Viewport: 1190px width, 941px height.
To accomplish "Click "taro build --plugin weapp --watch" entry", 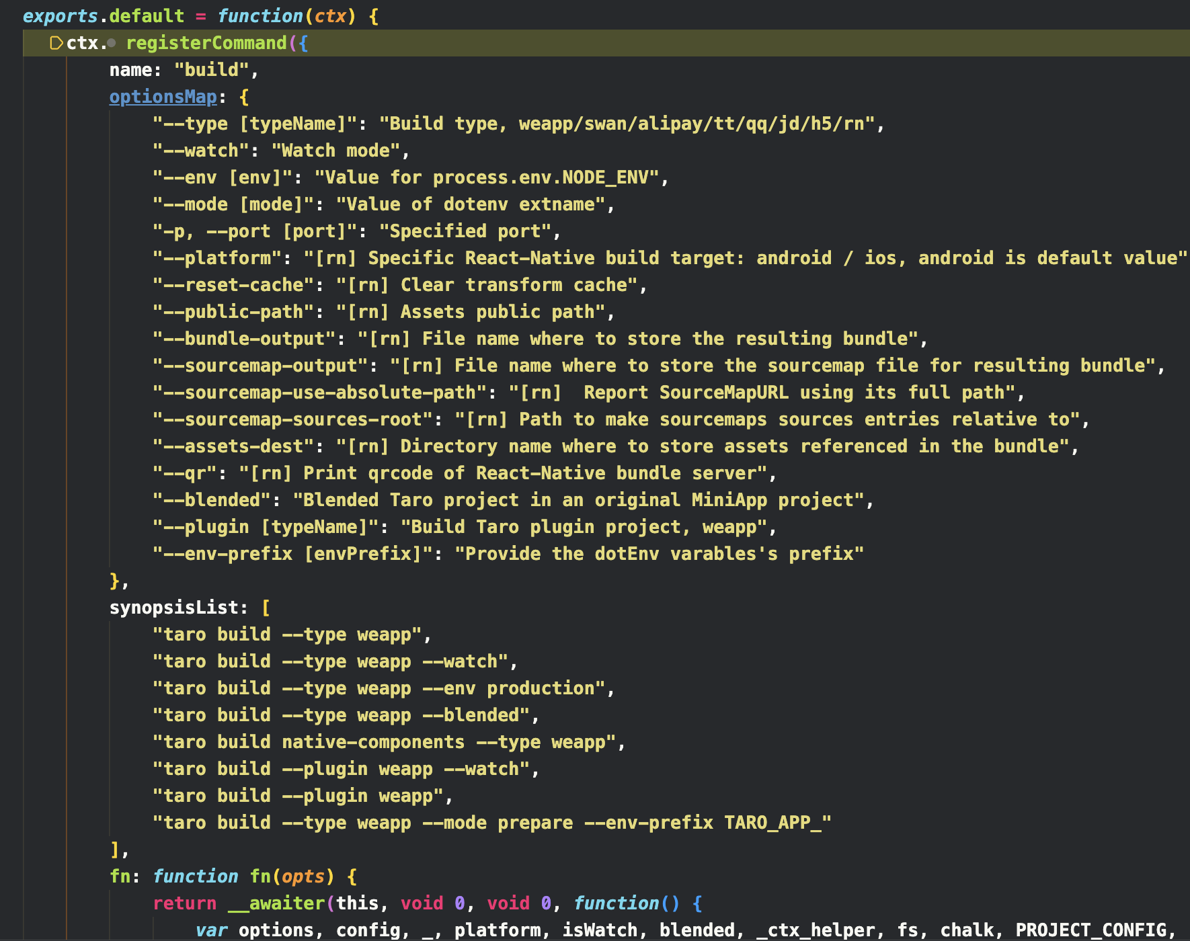I will click(341, 769).
